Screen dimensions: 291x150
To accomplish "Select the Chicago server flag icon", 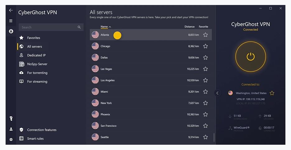I will 95,46.
